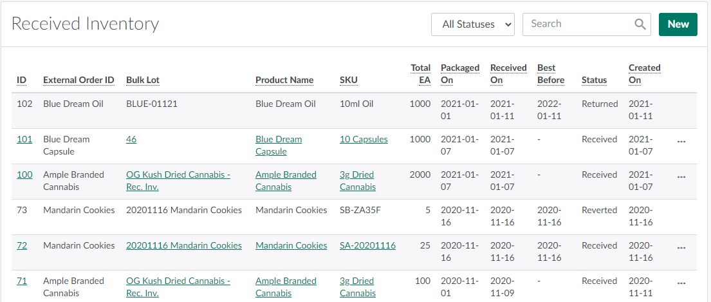
Task: Open received inventory ID 100 link
Action: [24, 175]
